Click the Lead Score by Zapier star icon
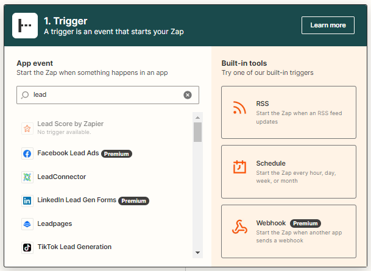The height and width of the screenshot is (271, 371). click(x=27, y=128)
